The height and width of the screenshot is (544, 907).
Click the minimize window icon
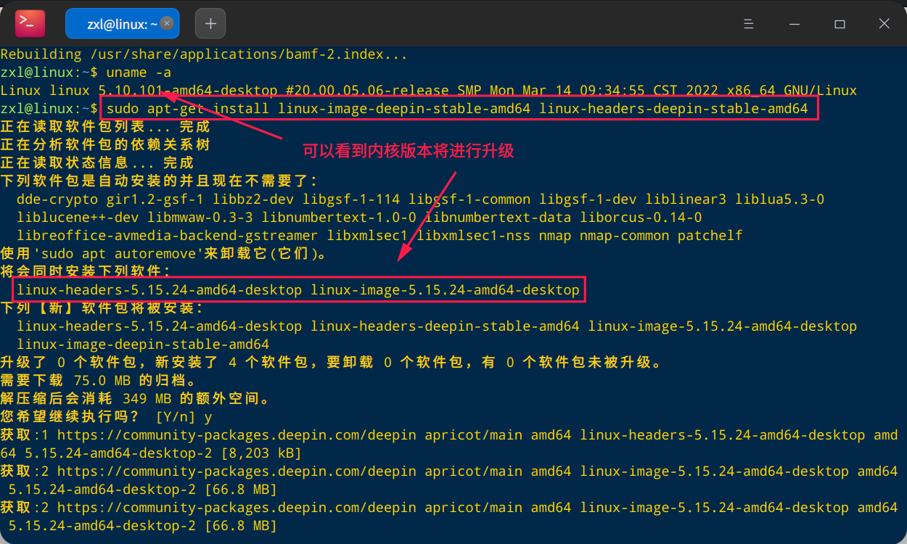pyautogui.click(x=794, y=24)
